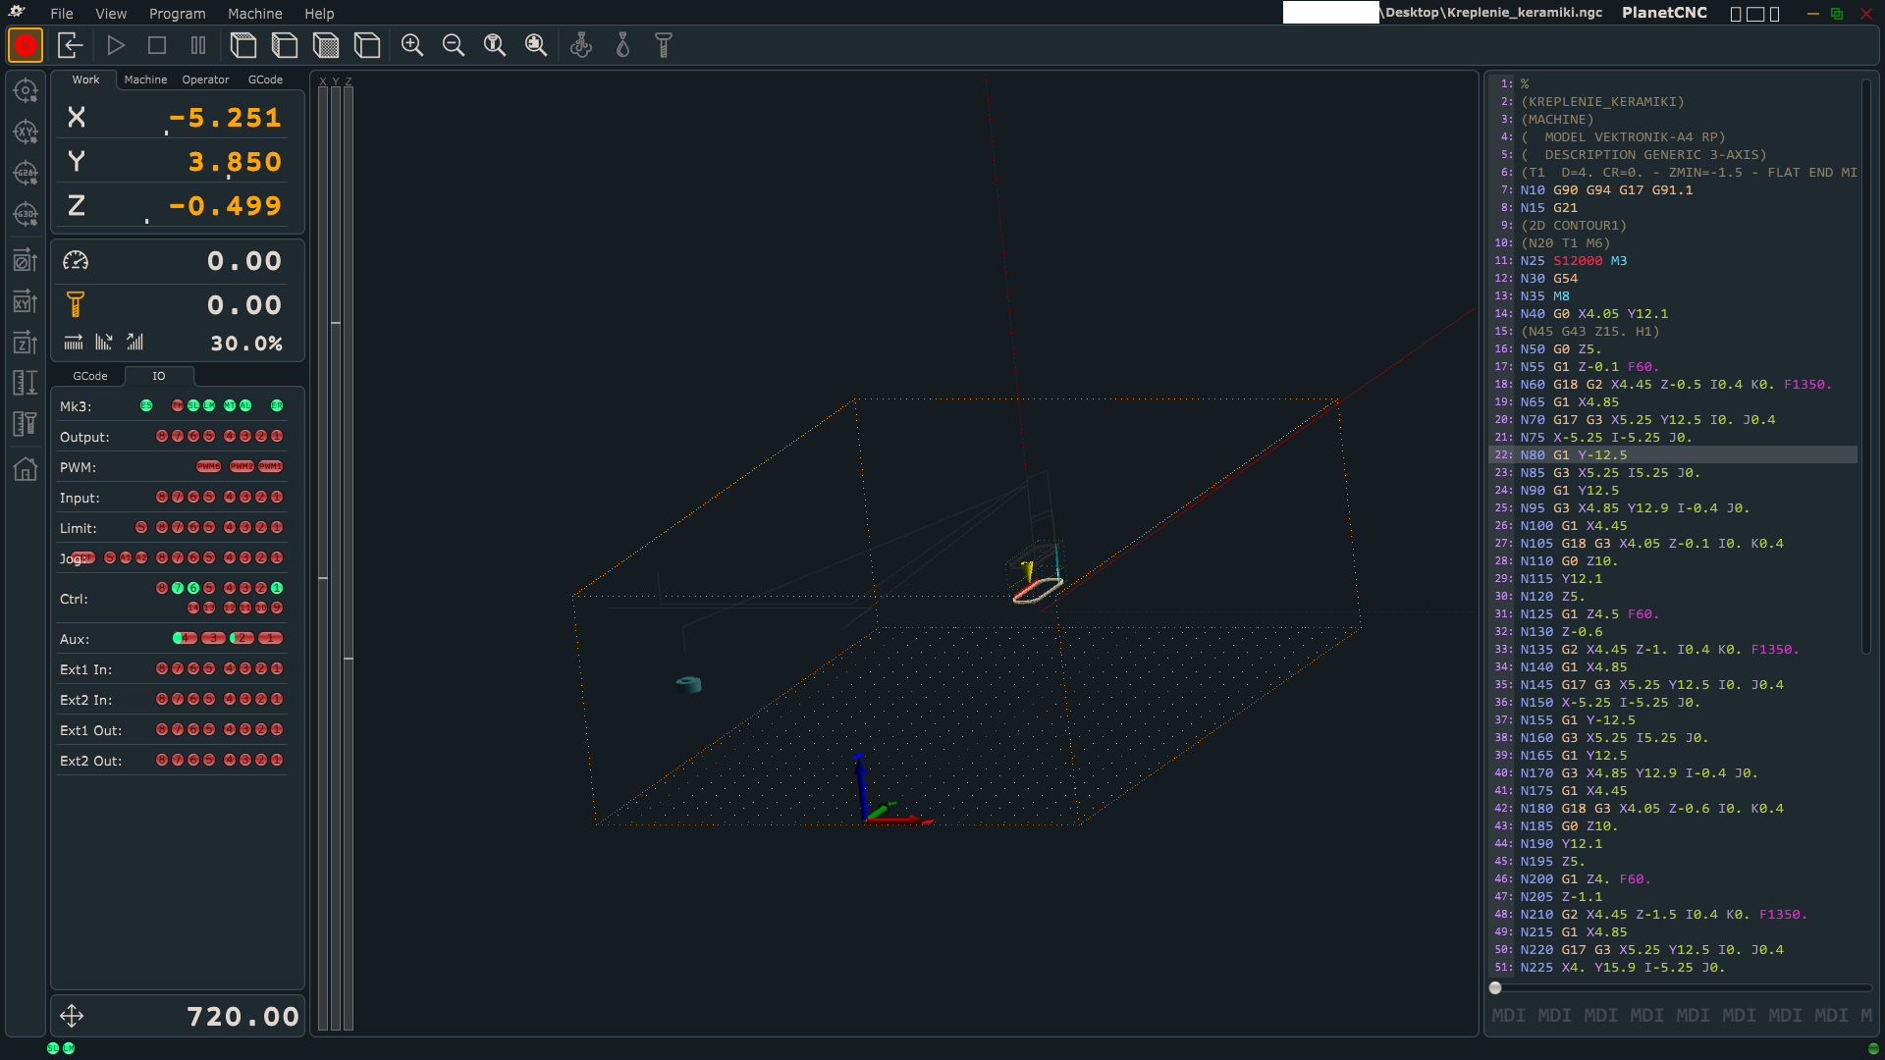
Task: Switch to the Operator coordinates tab
Action: coord(205,79)
